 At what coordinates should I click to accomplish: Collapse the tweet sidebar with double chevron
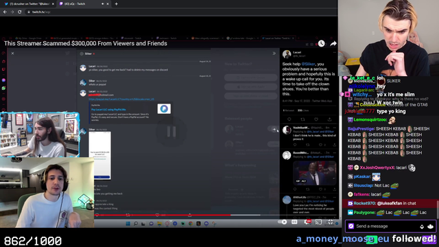tap(274, 54)
